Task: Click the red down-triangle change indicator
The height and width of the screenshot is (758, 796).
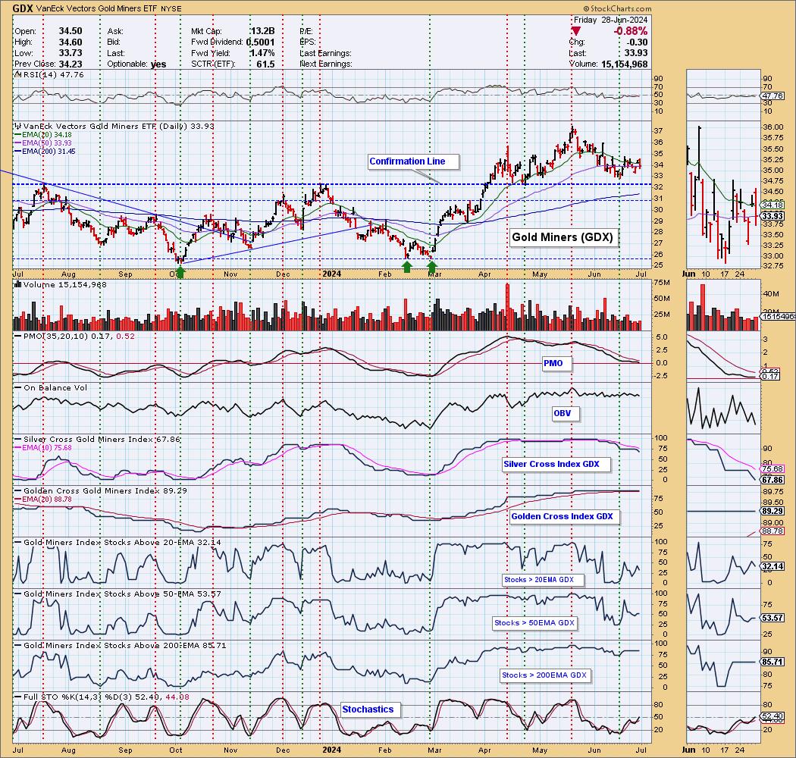Action: (576, 32)
